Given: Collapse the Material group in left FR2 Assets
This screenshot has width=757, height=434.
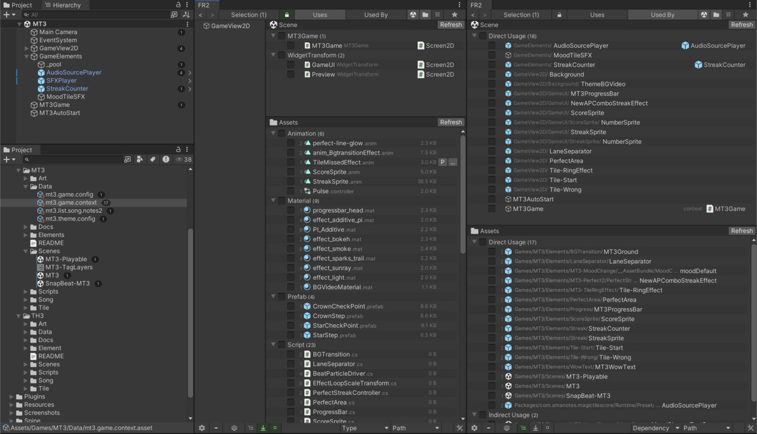Looking at the screenshot, I should coord(273,201).
